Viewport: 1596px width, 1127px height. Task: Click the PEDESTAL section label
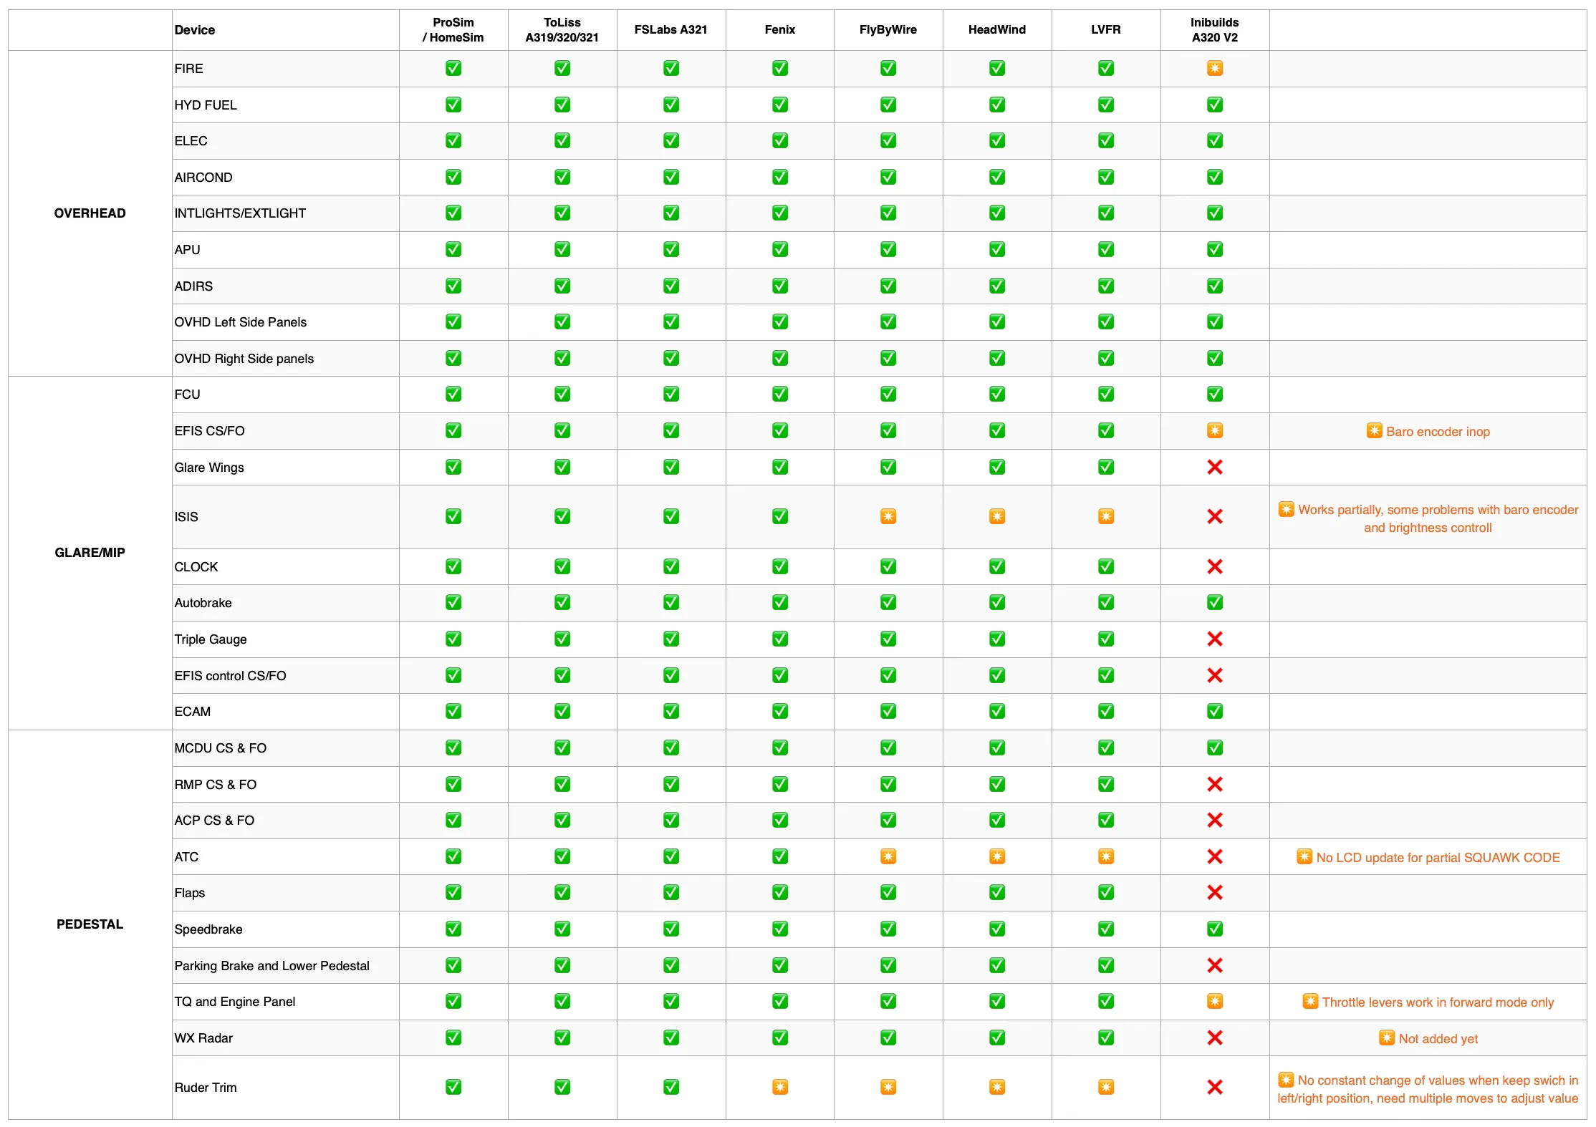pos(90,924)
